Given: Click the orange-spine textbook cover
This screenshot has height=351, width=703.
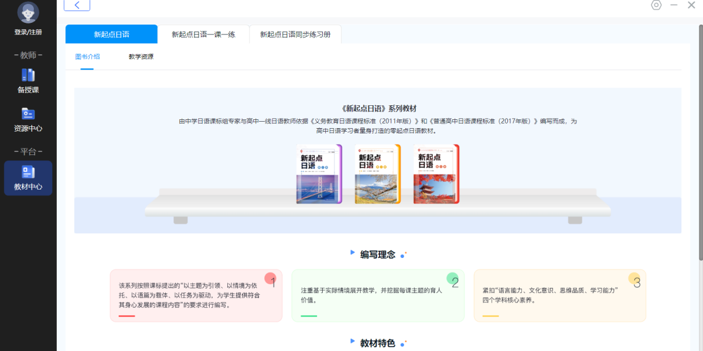Looking at the screenshot, I should tap(377, 174).
